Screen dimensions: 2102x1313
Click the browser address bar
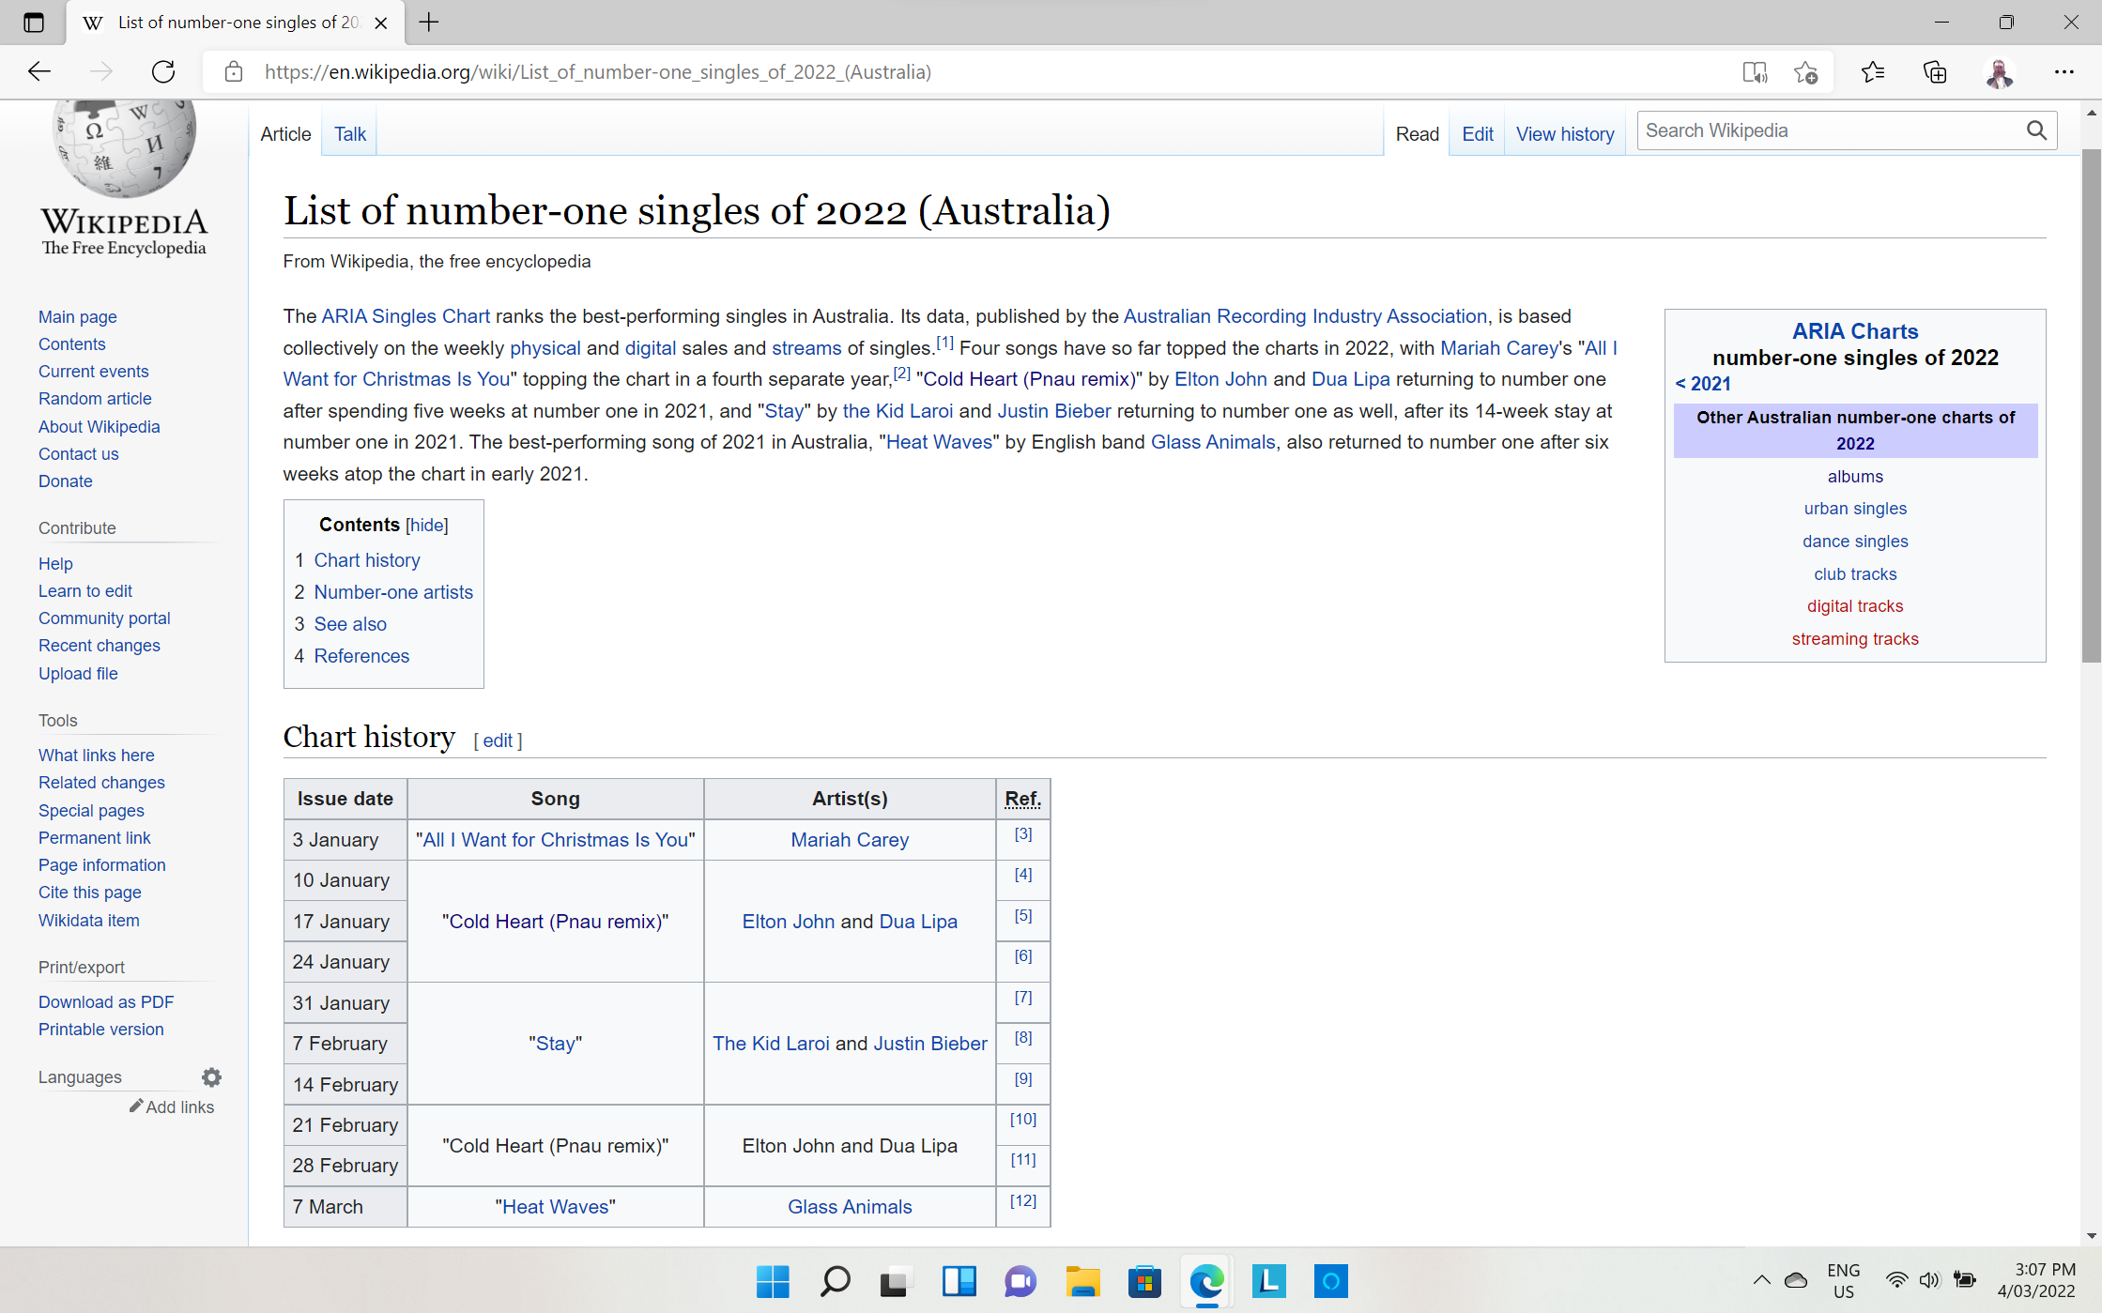(x=986, y=72)
